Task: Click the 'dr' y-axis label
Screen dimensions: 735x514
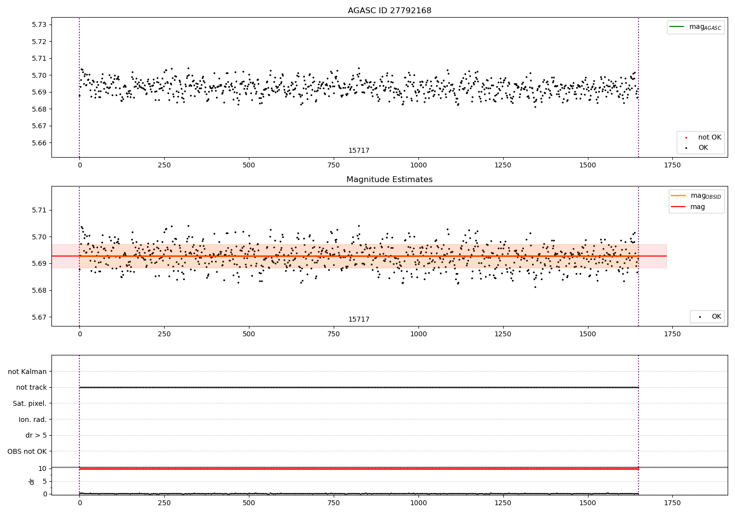Action: tap(31, 481)
